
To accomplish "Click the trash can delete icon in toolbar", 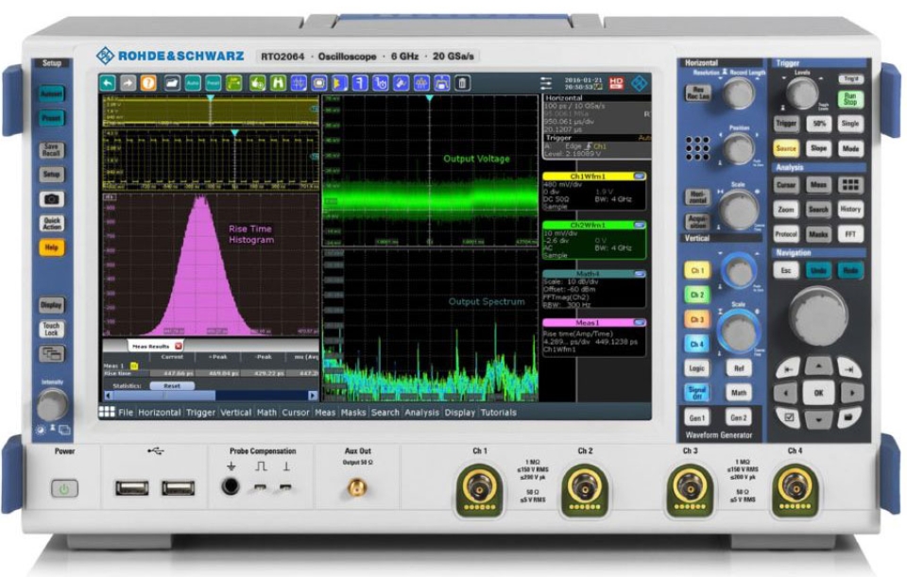I will 461,84.
